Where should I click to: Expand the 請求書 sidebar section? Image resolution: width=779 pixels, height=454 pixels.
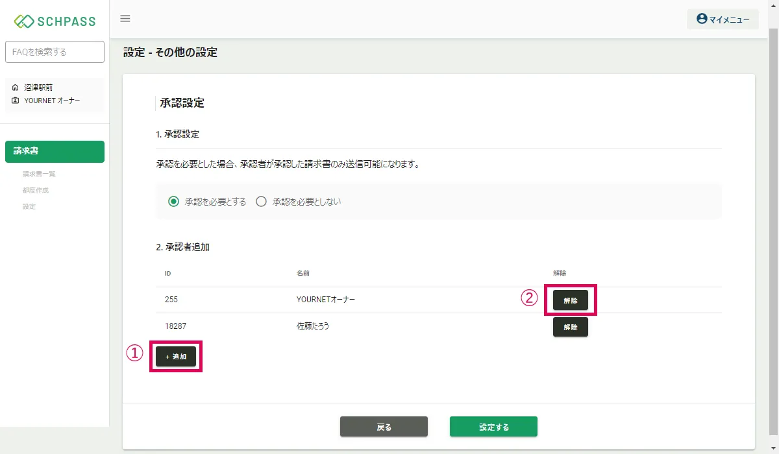(x=55, y=151)
